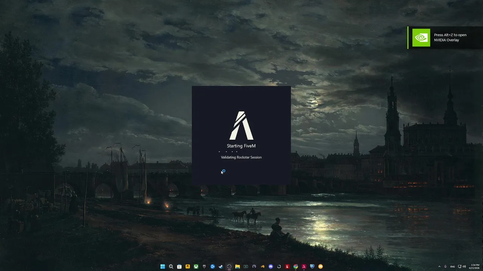The height and width of the screenshot is (271, 483).
Task: Open the clock and date flyout
Action: (474, 266)
